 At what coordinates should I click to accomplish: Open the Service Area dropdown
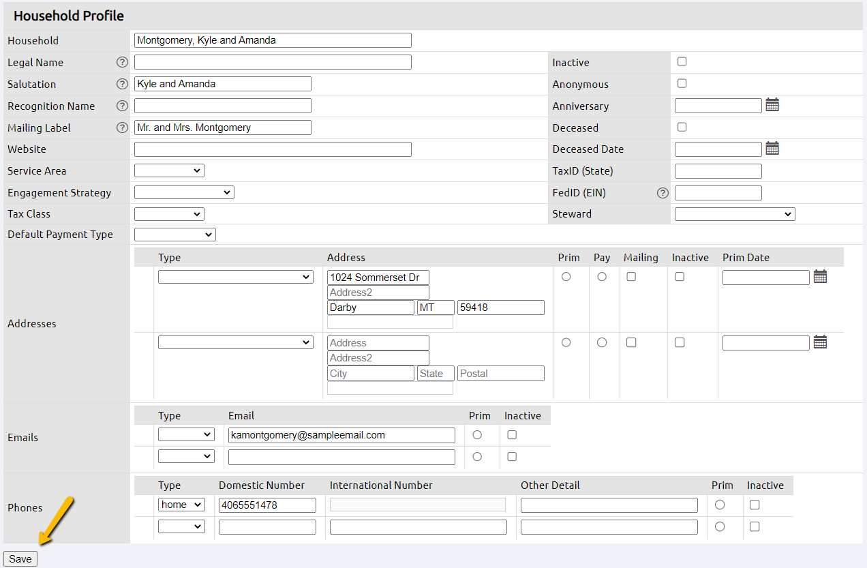click(168, 170)
